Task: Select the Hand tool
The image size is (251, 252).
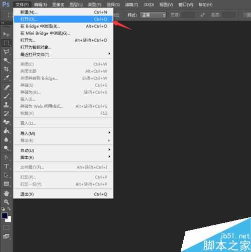Action: pos(6,193)
